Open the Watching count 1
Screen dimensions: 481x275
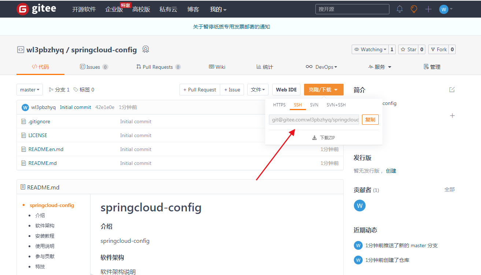click(392, 49)
